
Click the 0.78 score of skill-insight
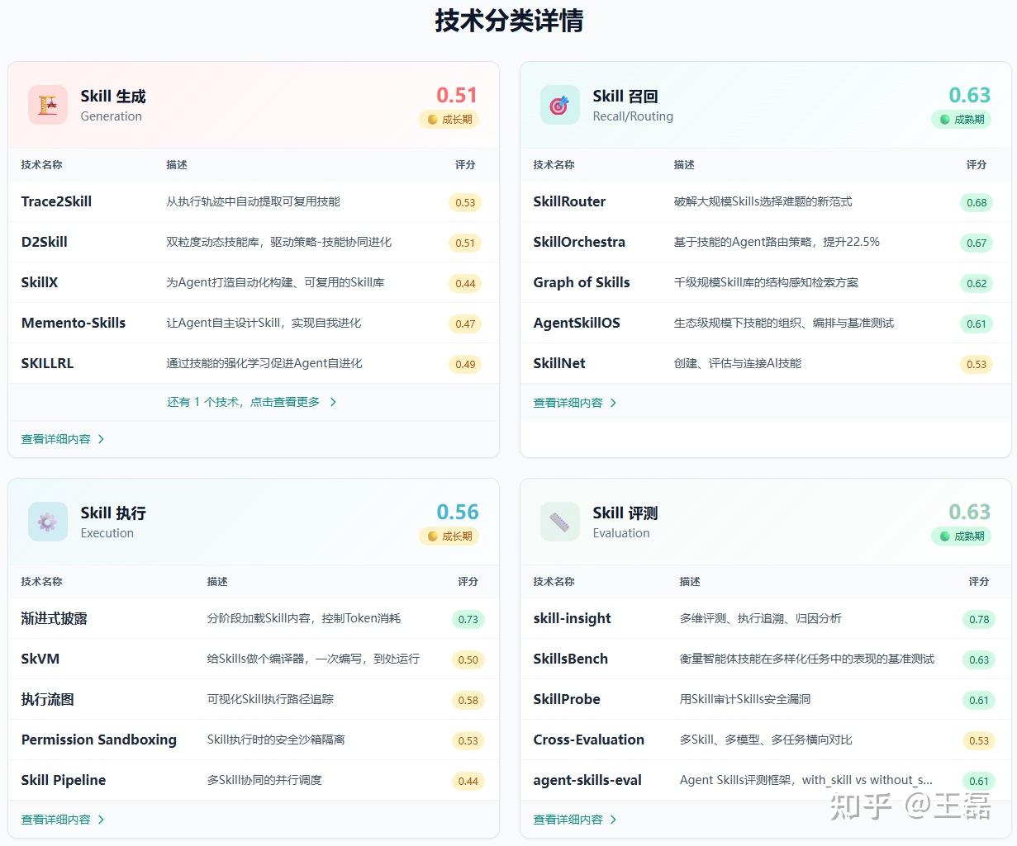[979, 620]
